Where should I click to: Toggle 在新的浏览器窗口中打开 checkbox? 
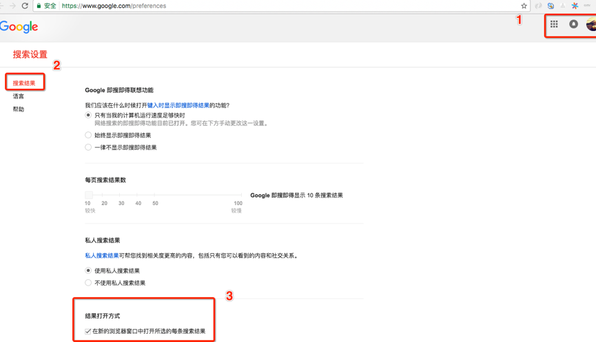(88, 331)
